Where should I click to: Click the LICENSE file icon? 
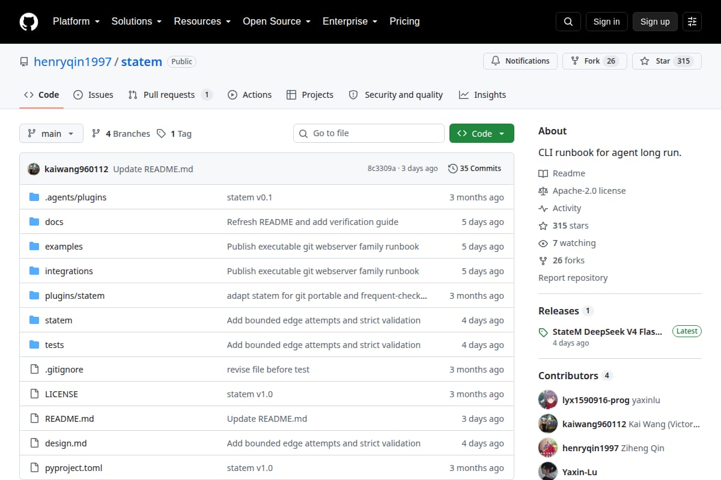[34, 394]
